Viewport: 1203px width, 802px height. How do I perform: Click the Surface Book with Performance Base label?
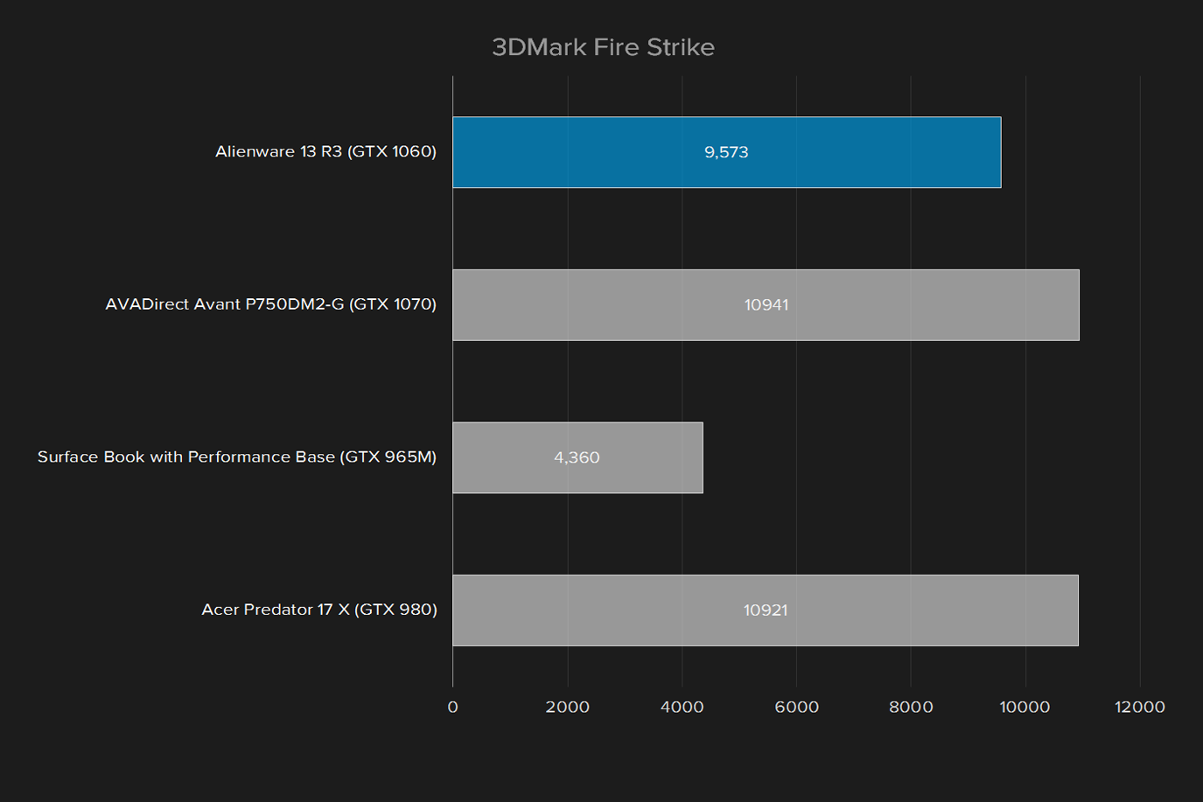[236, 457]
